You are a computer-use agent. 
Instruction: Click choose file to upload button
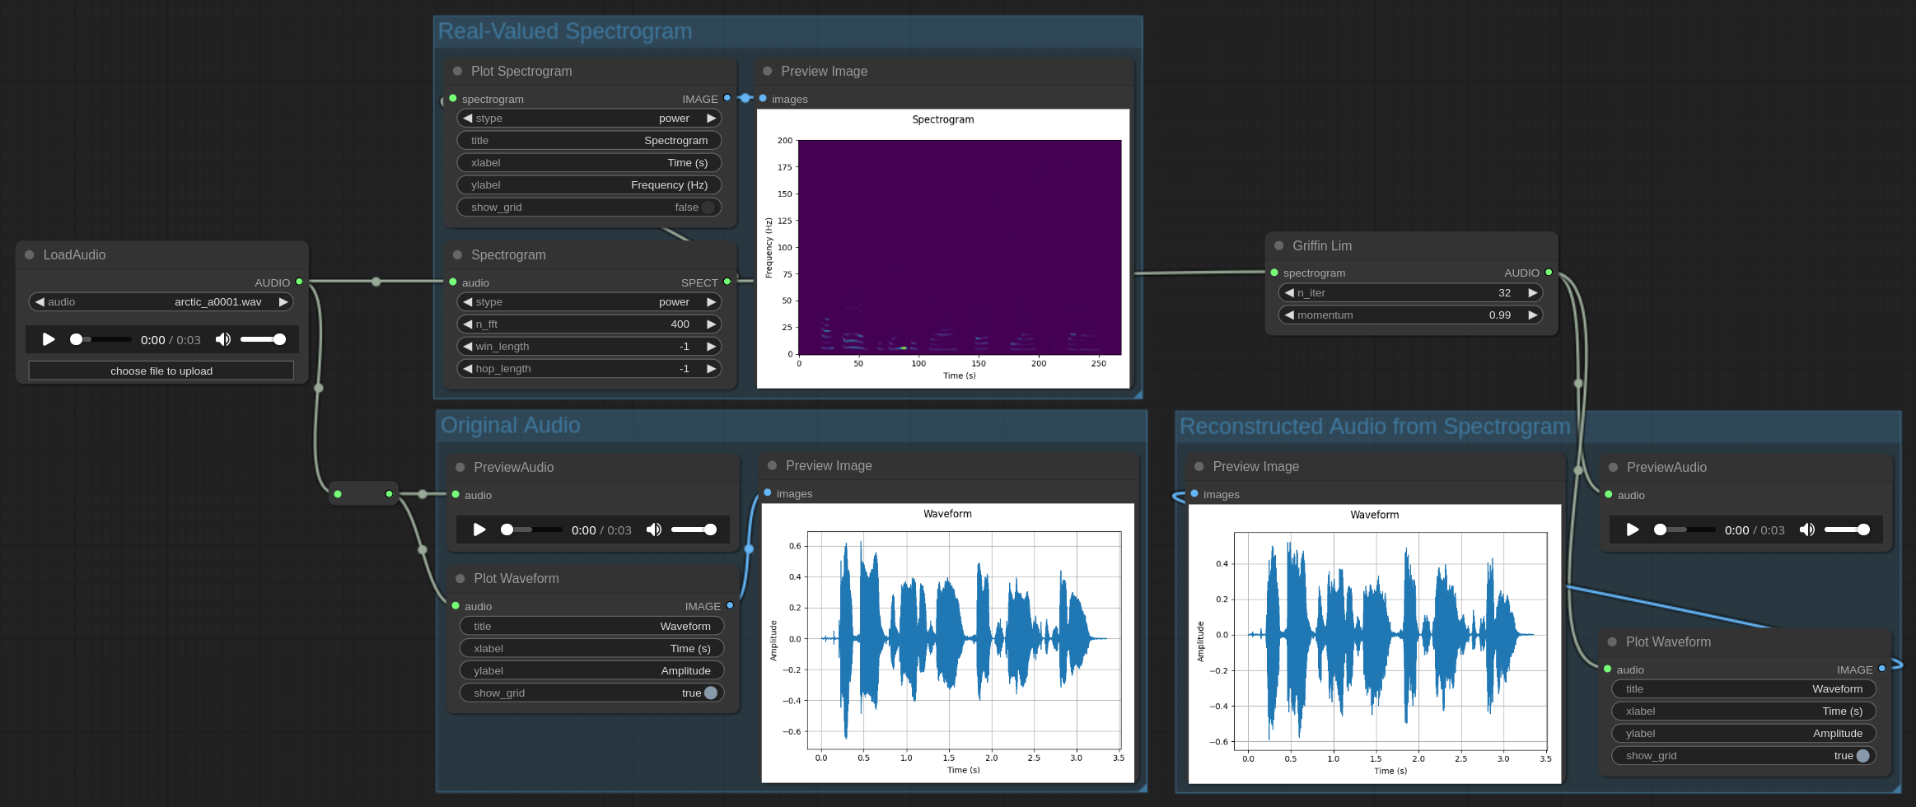tap(161, 371)
